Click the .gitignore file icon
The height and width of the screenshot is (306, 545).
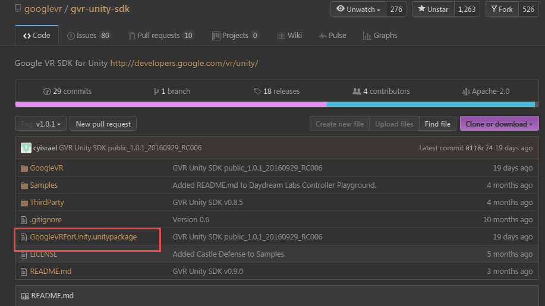click(x=24, y=220)
